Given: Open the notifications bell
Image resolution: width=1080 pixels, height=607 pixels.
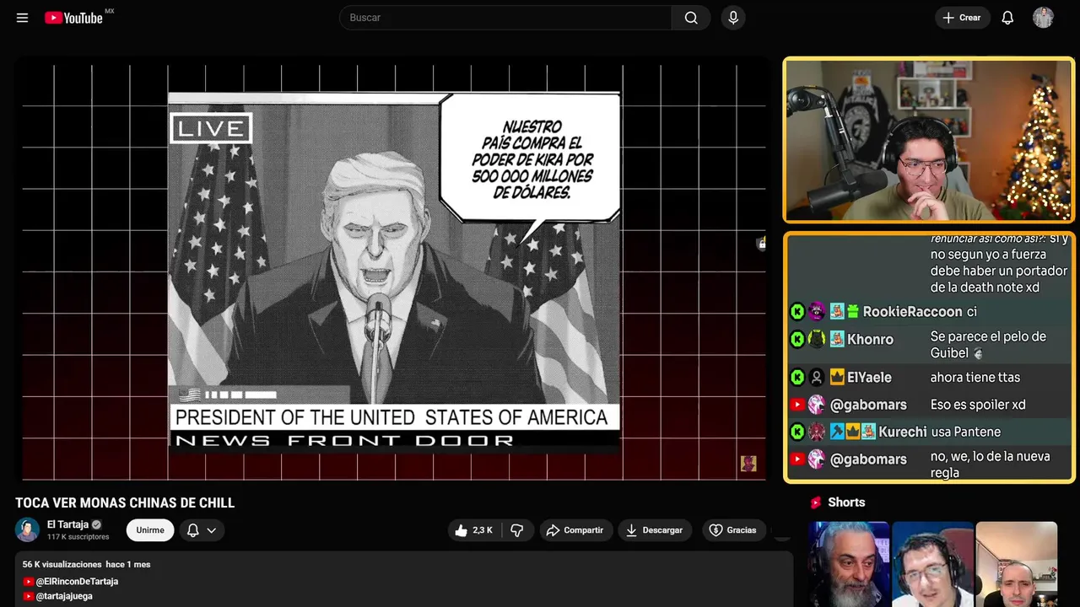Looking at the screenshot, I should click(x=1007, y=18).
